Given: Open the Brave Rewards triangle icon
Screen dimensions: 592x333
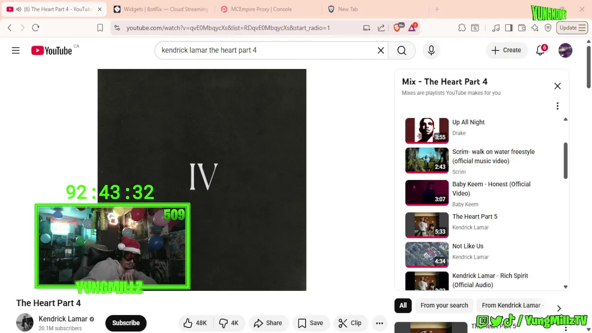Looking at the screenshot, I should tap(412, 28).
